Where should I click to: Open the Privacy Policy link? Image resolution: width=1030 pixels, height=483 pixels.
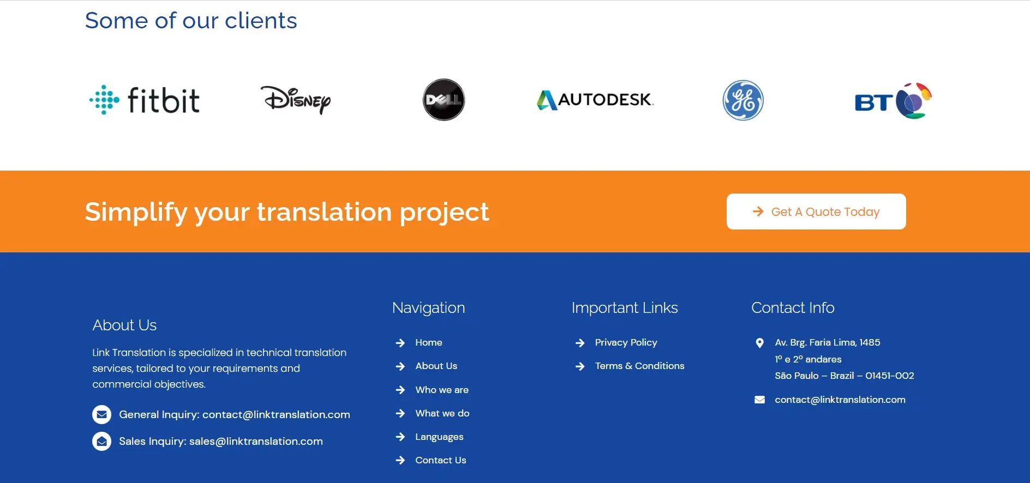(626, 343)
